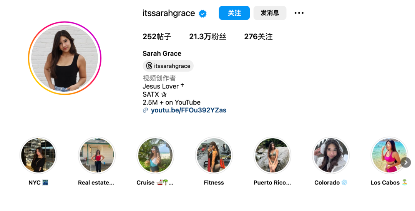Open Sarah Grace's profile picture story

65,58
